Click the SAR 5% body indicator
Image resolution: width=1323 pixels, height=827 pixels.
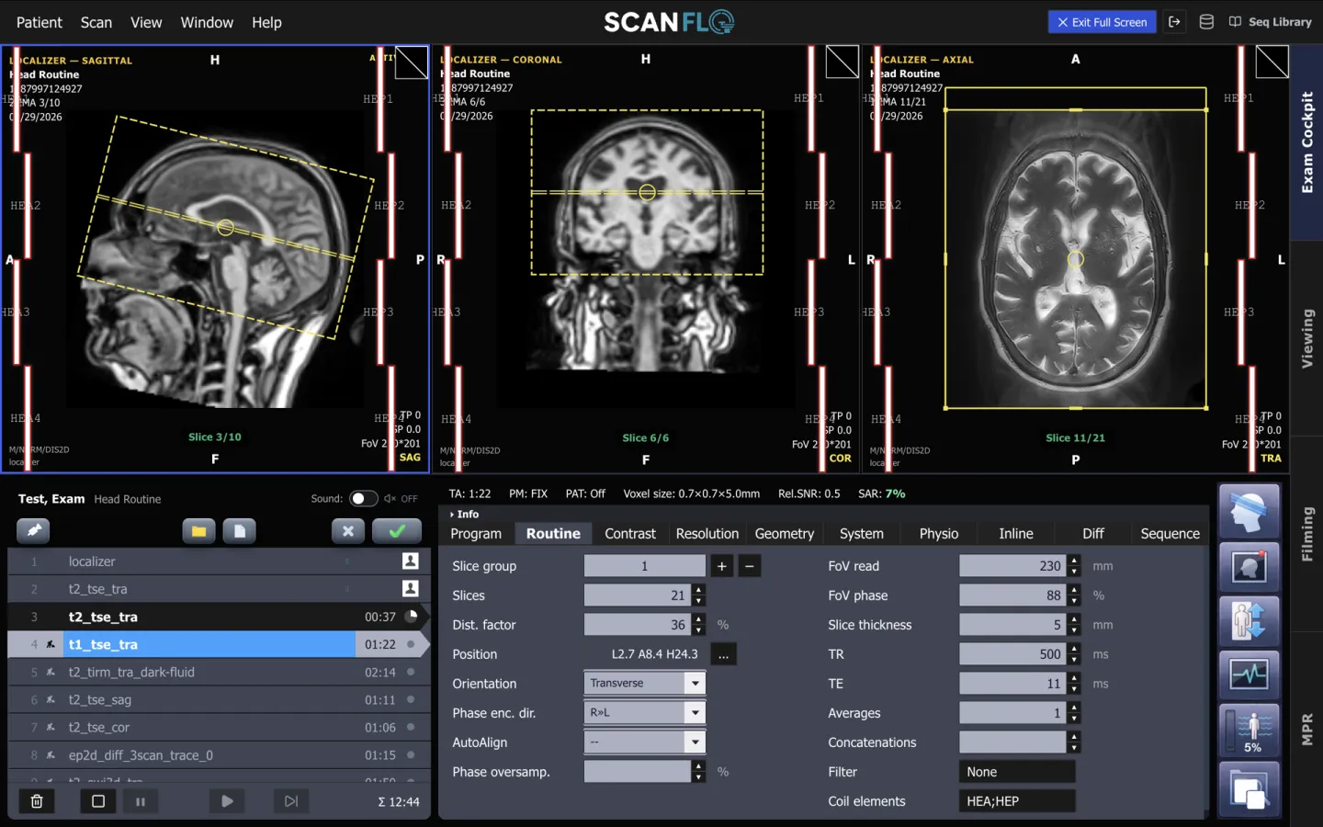click(1249, 731)
